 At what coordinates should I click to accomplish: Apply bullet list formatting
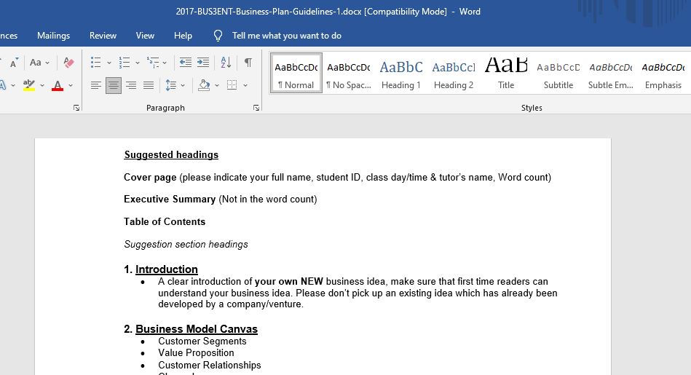[95, 63]
